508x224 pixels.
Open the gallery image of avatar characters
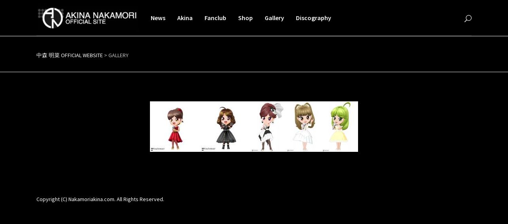254,127
